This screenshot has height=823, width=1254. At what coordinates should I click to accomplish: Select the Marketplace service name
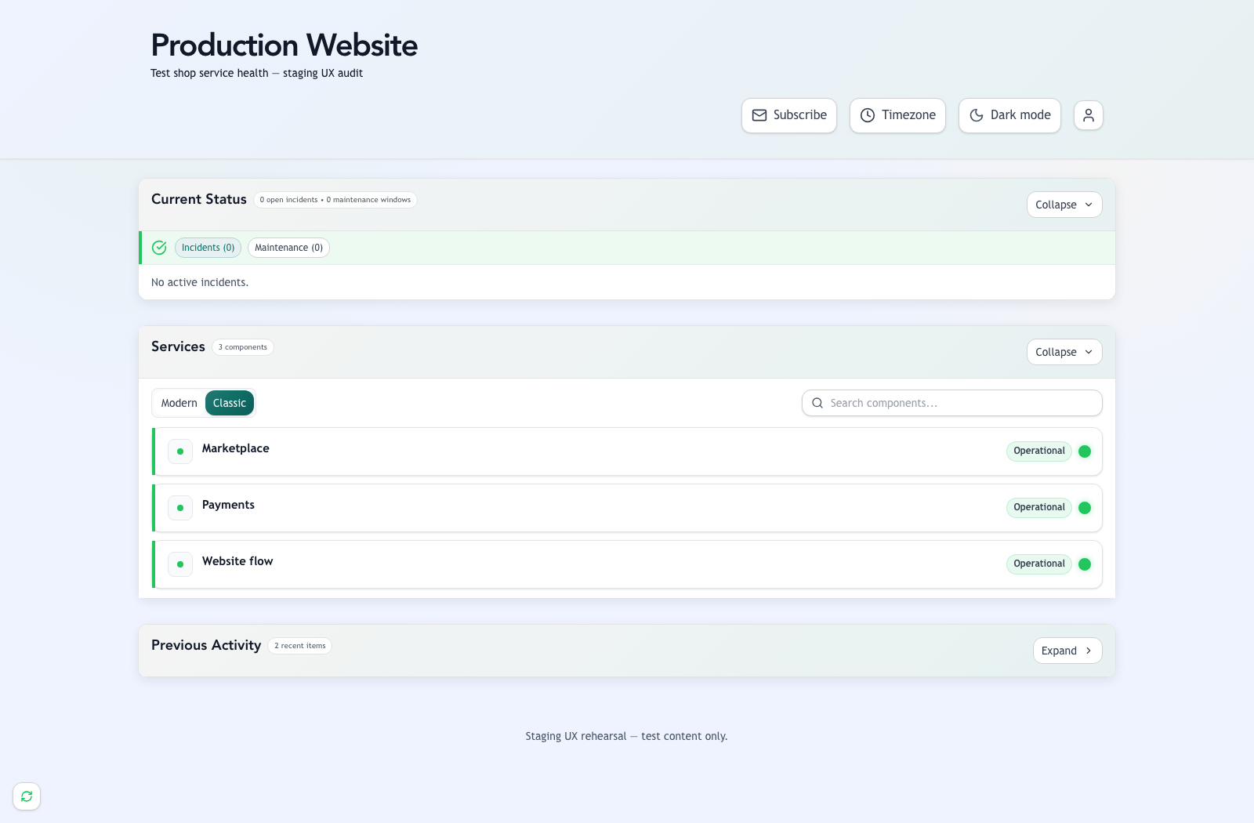point(236,448)
